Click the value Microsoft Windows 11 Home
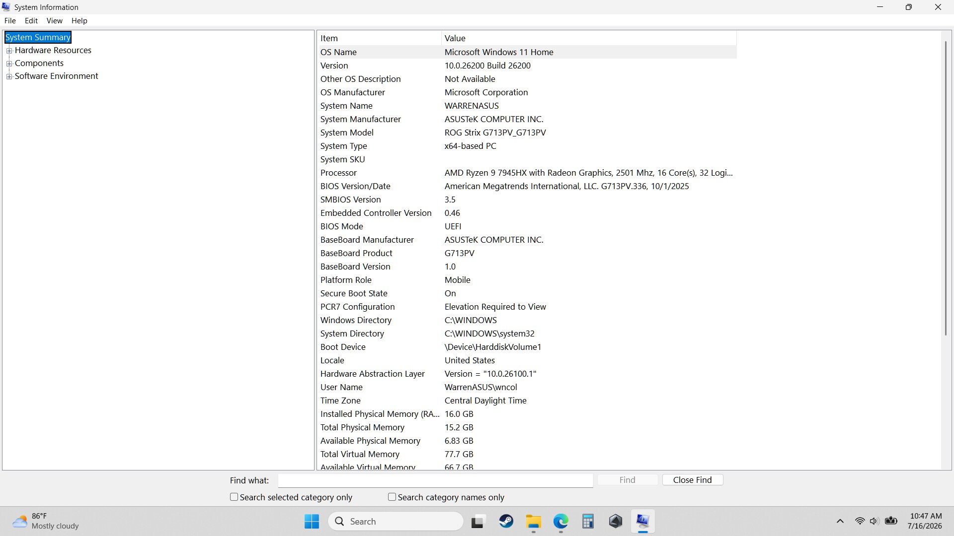This screenshot has width=954, height=536. 499,52
